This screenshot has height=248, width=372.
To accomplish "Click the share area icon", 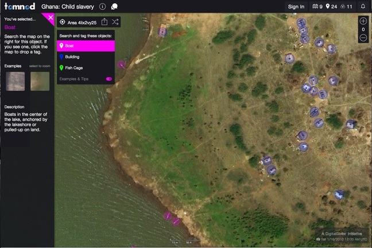I will 104,22.
